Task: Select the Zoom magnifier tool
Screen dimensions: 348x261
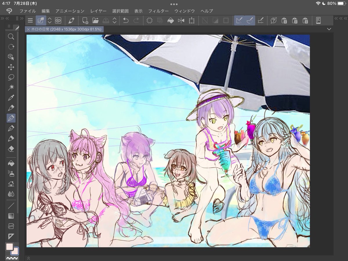Action: [11, 37]
